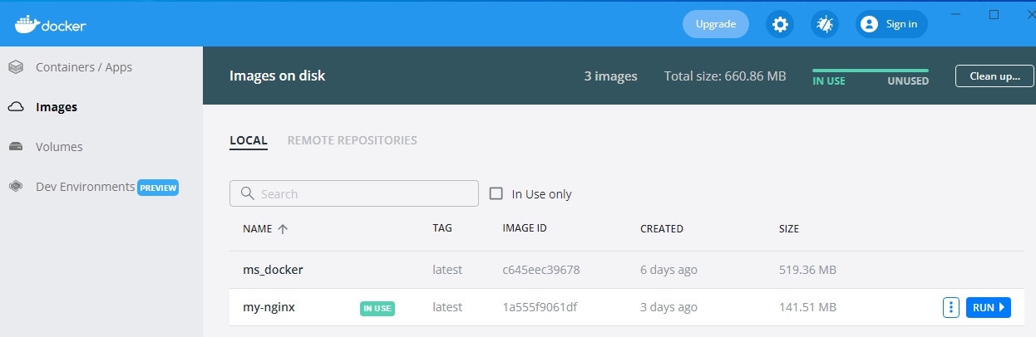Switch to REMOTE REPOSITORIES tab
This screenshot has width=1036, height=337.
point(353,140)
